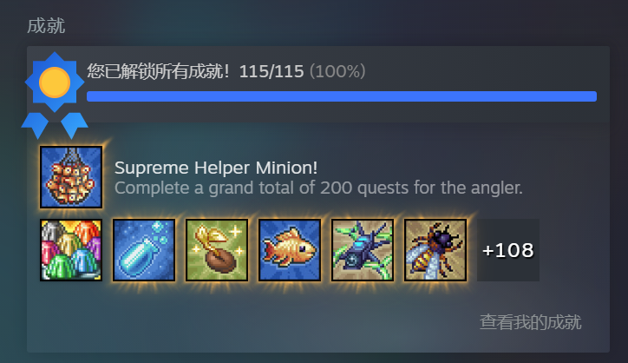Screen dimensions: 628x363
Task: Click the 您已解锁所有成就！ message
Action: [x=159, y=71]
